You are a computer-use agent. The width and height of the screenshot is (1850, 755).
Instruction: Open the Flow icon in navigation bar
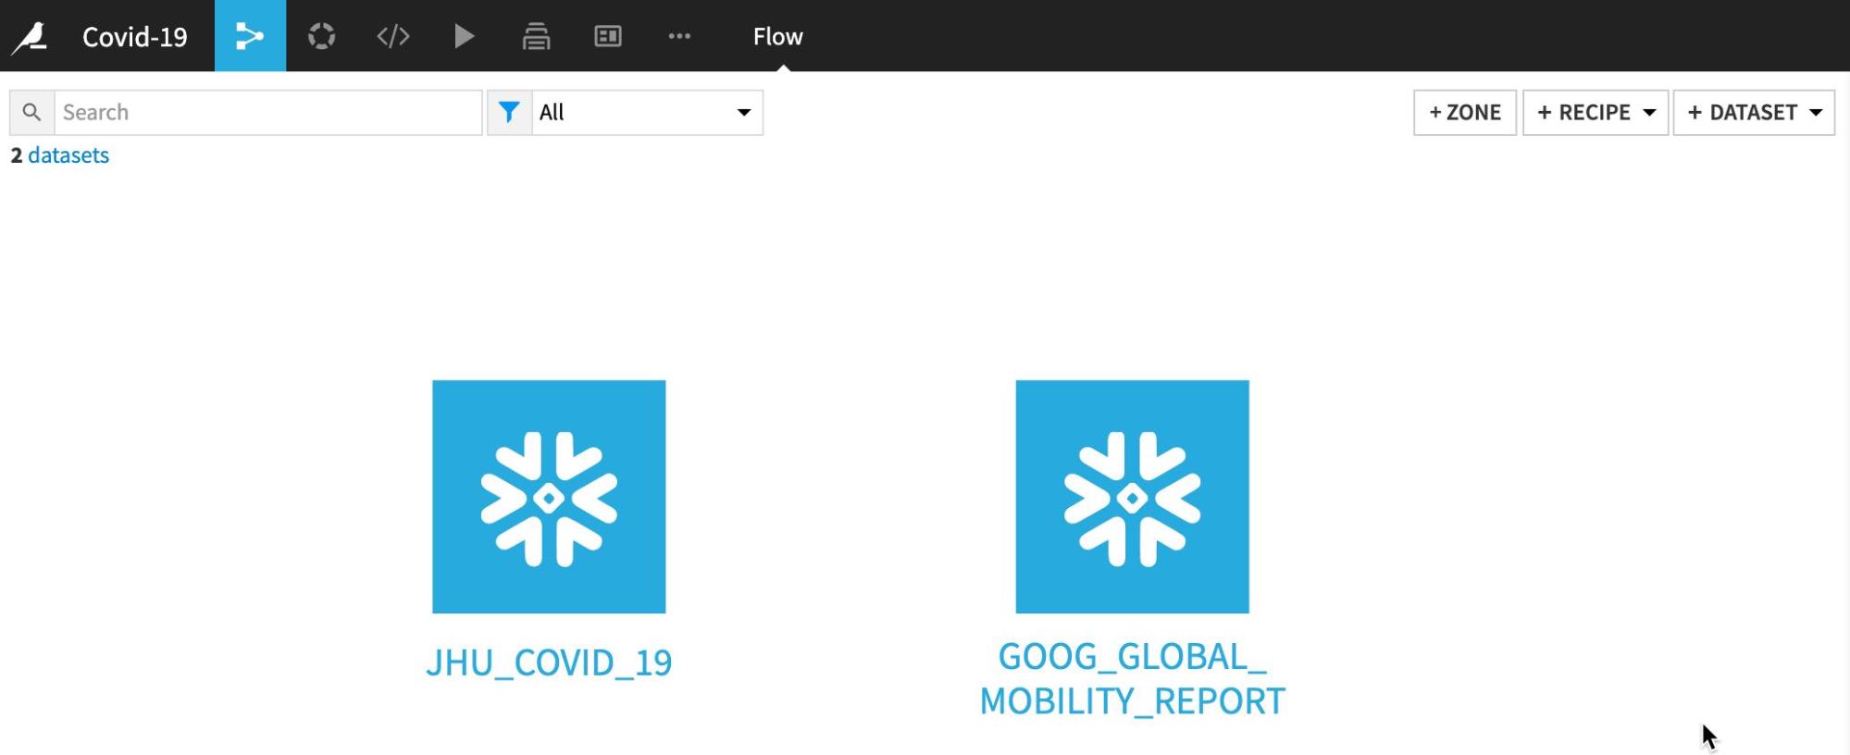point(250,36)
